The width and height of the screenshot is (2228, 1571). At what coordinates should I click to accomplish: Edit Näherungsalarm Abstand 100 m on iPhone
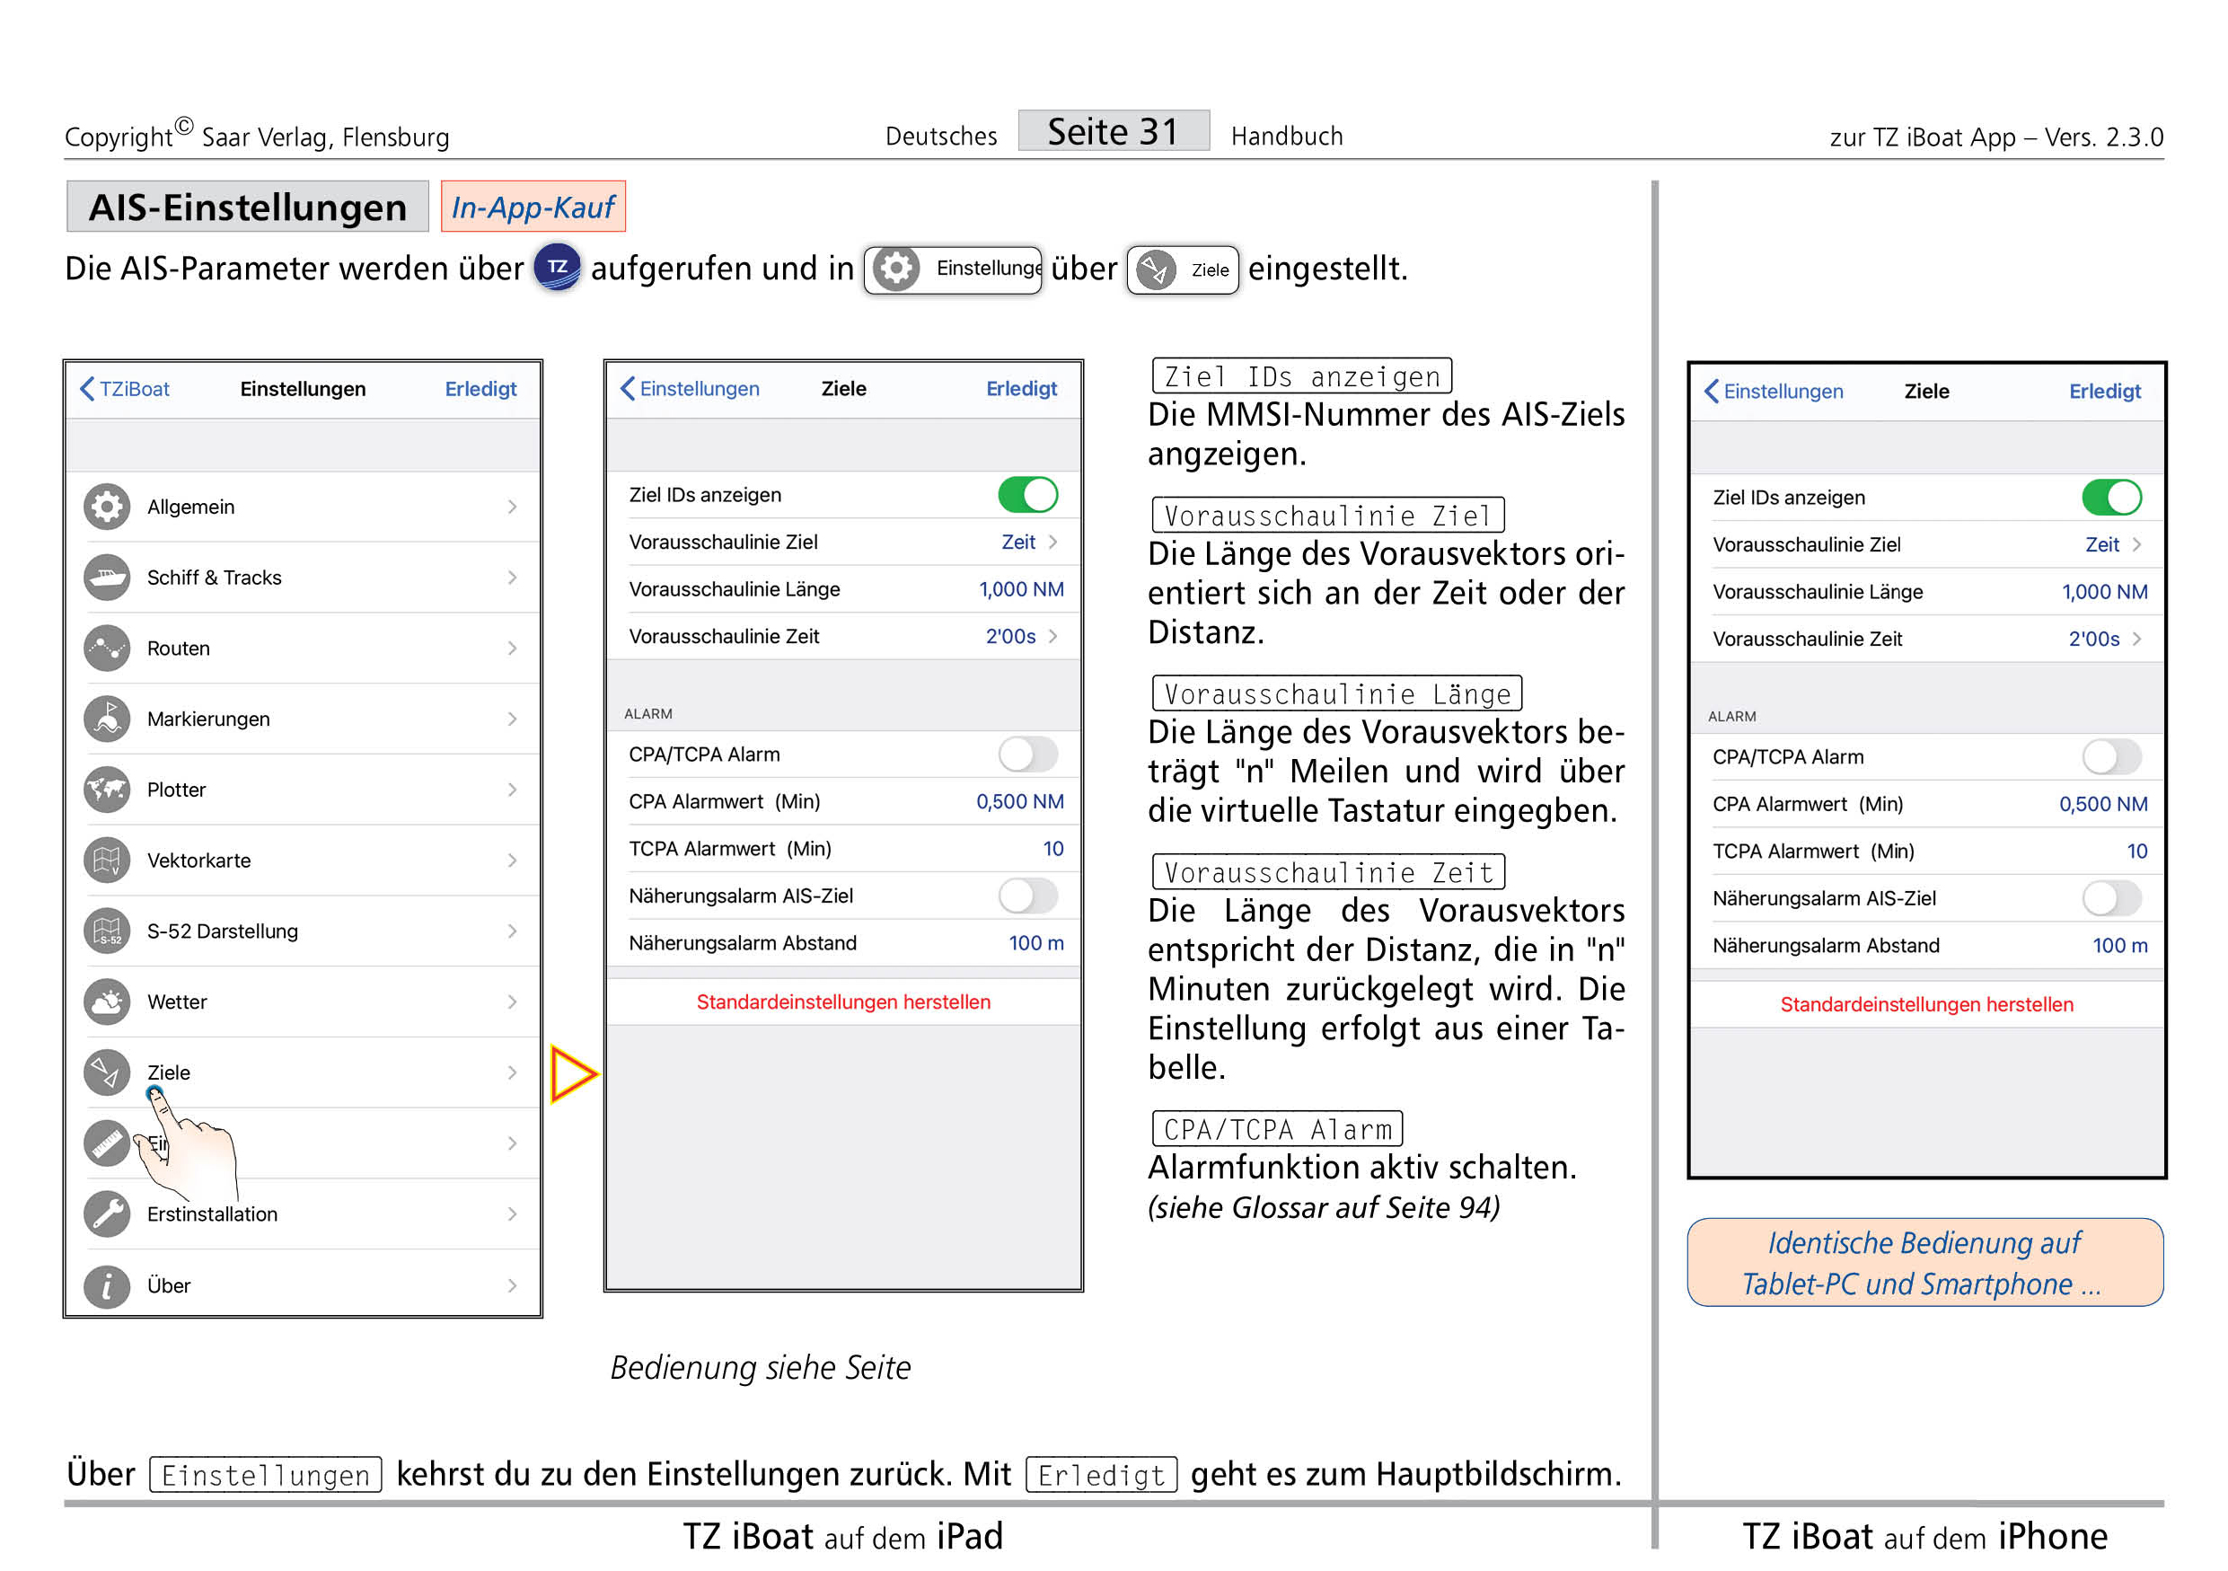pyautogui.click(x=2120, y=947)
